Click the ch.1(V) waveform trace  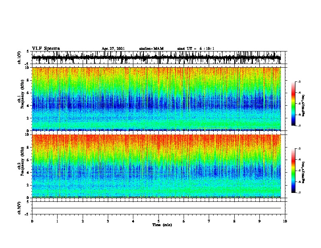pyautogui.click(x=156, y=58)
